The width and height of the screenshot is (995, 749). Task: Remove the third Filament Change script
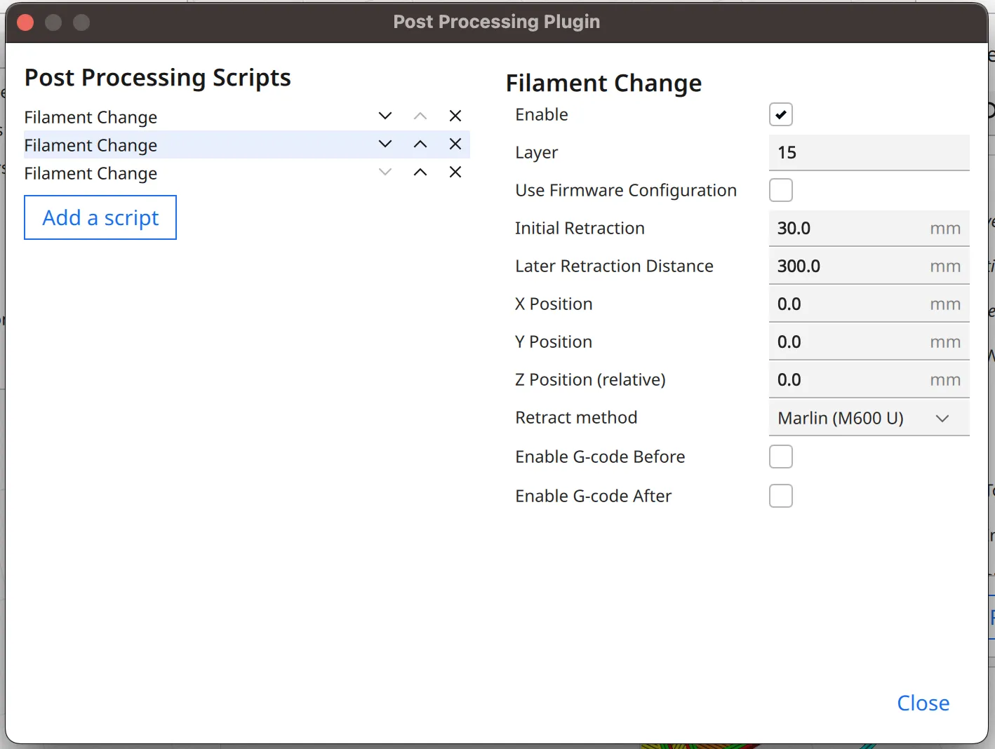click(455, 173)
